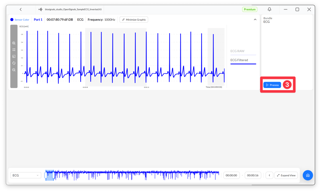The width and height of the screenshot is (321, 192).
Task: Click the Frequency: 1000Hz text
Action: (x=102, y=20)
